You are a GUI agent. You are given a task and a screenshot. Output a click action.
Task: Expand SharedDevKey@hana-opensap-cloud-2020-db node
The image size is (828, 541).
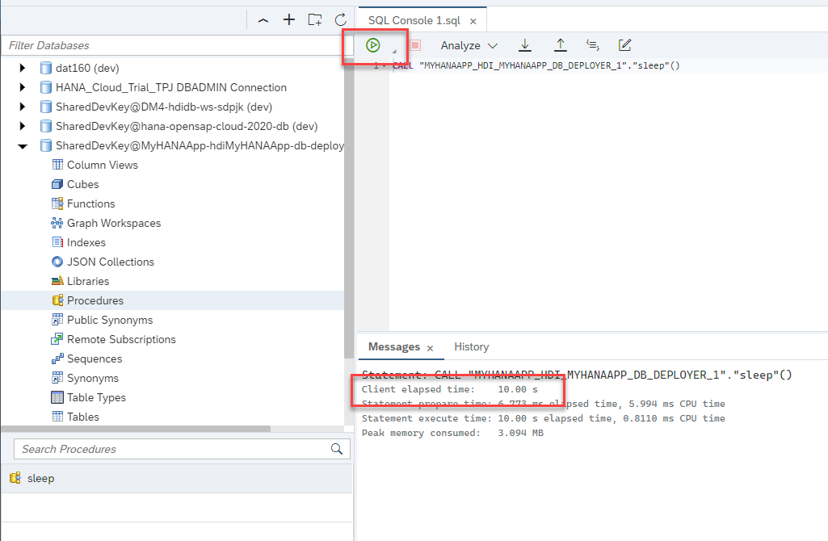[x=22, y=126]
